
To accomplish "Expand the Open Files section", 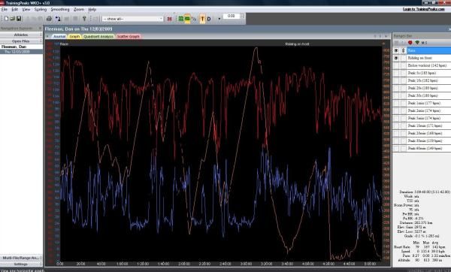I will (21, 41).
